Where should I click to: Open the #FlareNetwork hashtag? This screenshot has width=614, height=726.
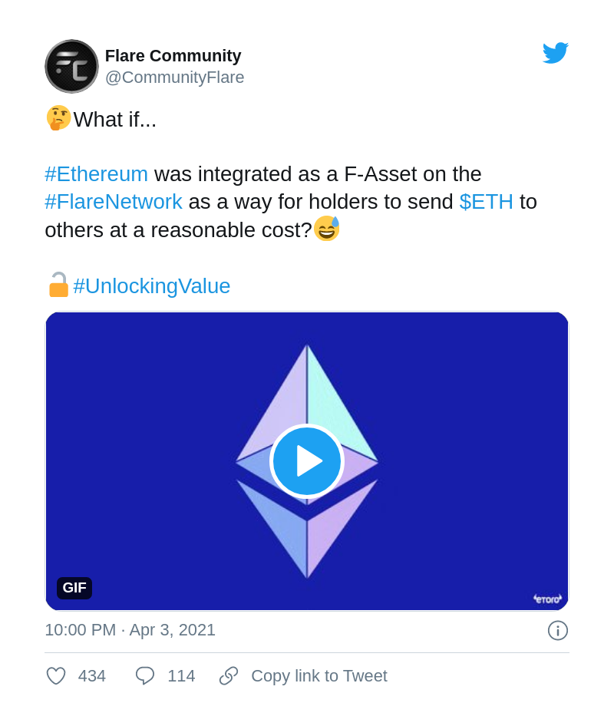[x=114, y=202]
